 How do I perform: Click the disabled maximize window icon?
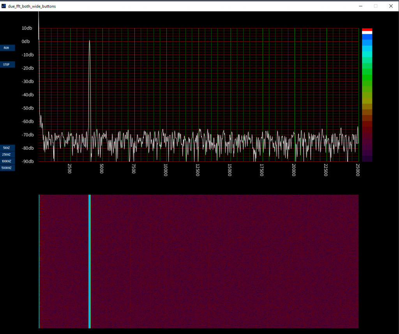(x=376, y=6)
